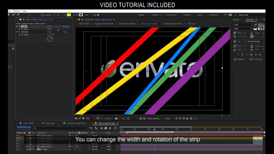Select the Roto Brush tool
274x154 pixels.
click(x=13, y=15)
